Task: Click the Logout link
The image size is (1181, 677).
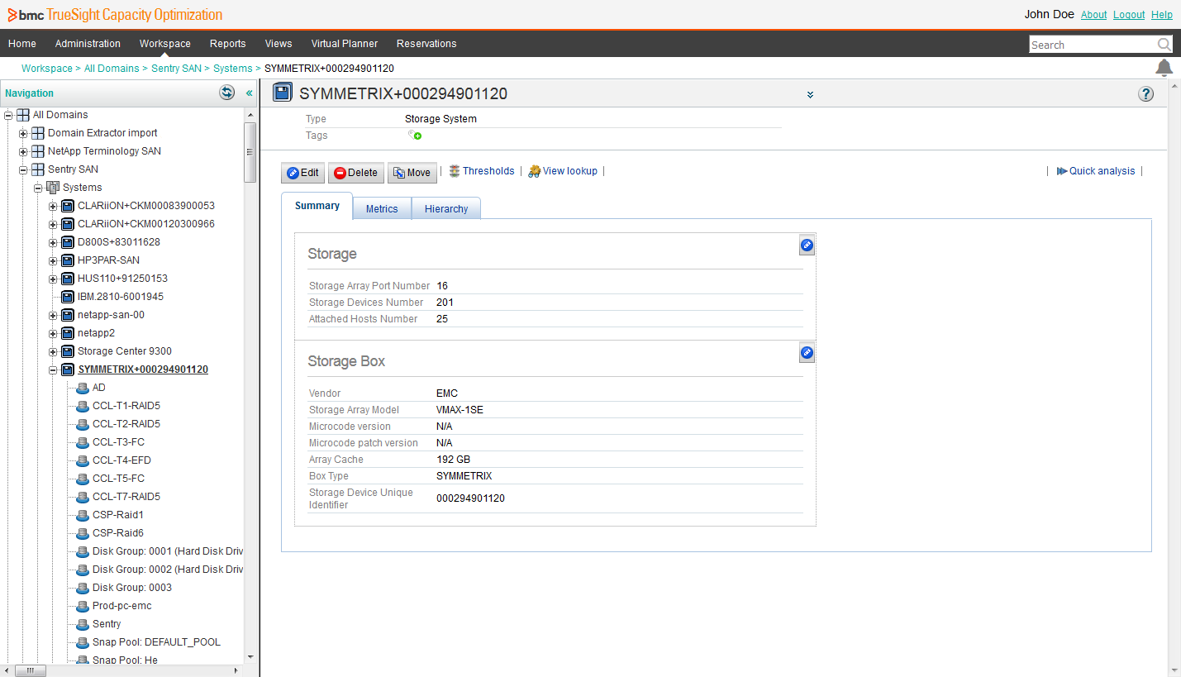Action: tap(1129, 15)
